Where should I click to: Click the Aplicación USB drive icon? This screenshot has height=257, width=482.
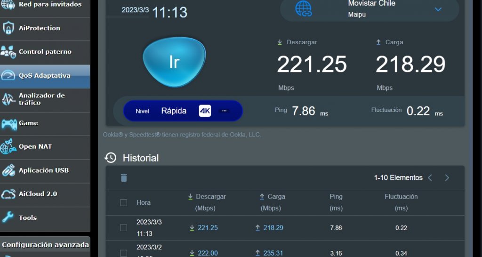pos(8,170)
